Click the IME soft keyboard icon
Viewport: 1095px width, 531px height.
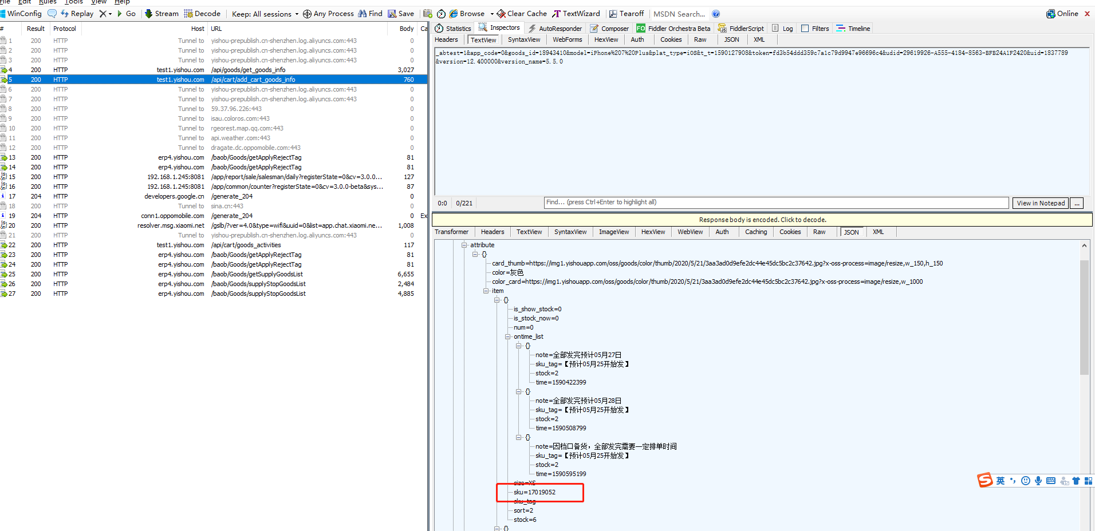pyautogui.click(x=1051, y=481)
